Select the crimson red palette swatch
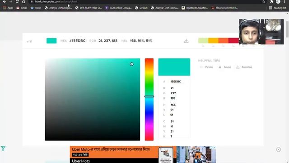The width and height of the screenshot is (289, 163). [233, 40]
